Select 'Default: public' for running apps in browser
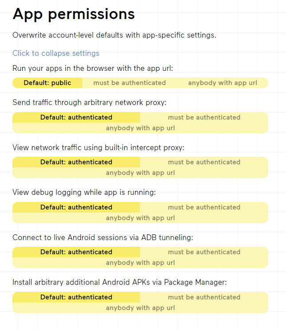The width and height of the screenshot is (286, 330). pos(48,83)
